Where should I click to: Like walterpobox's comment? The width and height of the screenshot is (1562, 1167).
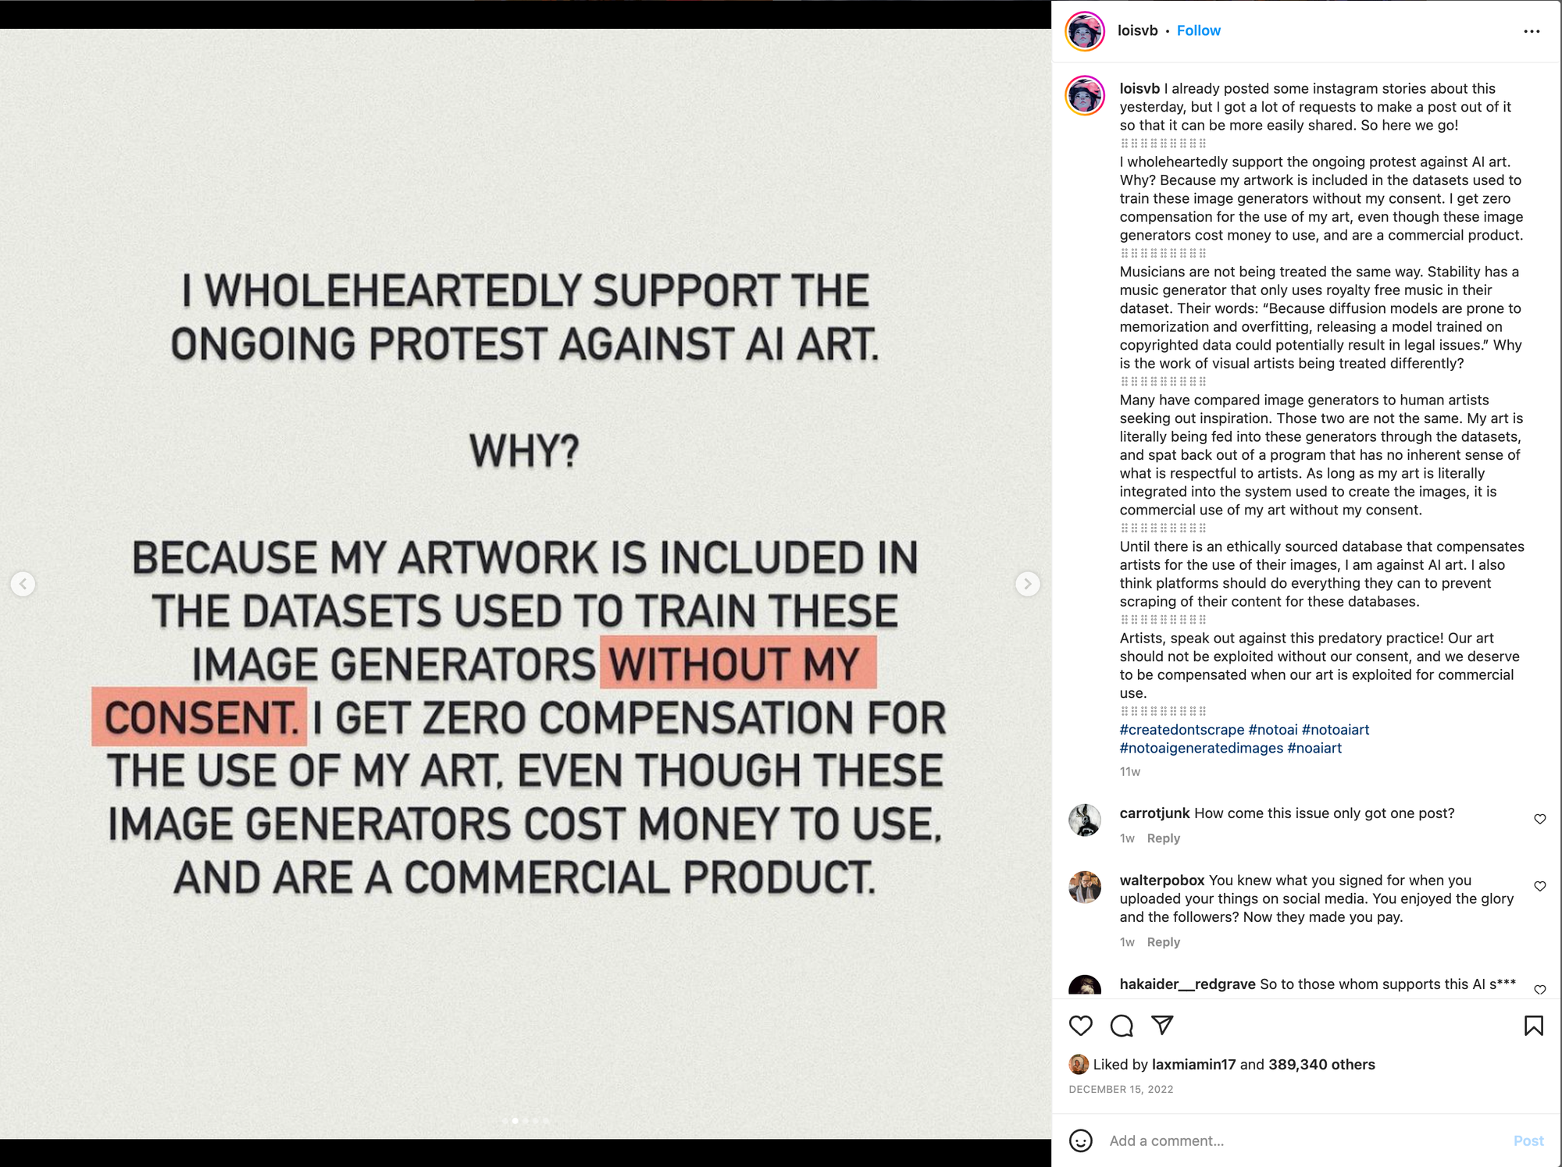(1539, 886)
